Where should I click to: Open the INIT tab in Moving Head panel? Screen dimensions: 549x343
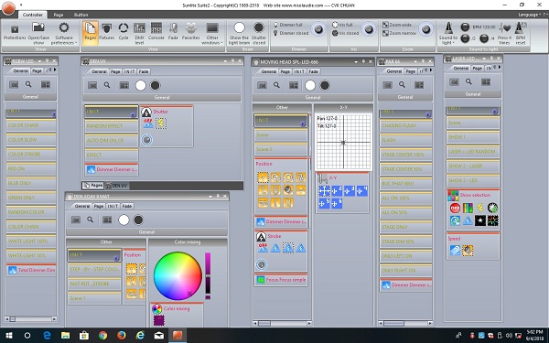[x=299, y=71]
